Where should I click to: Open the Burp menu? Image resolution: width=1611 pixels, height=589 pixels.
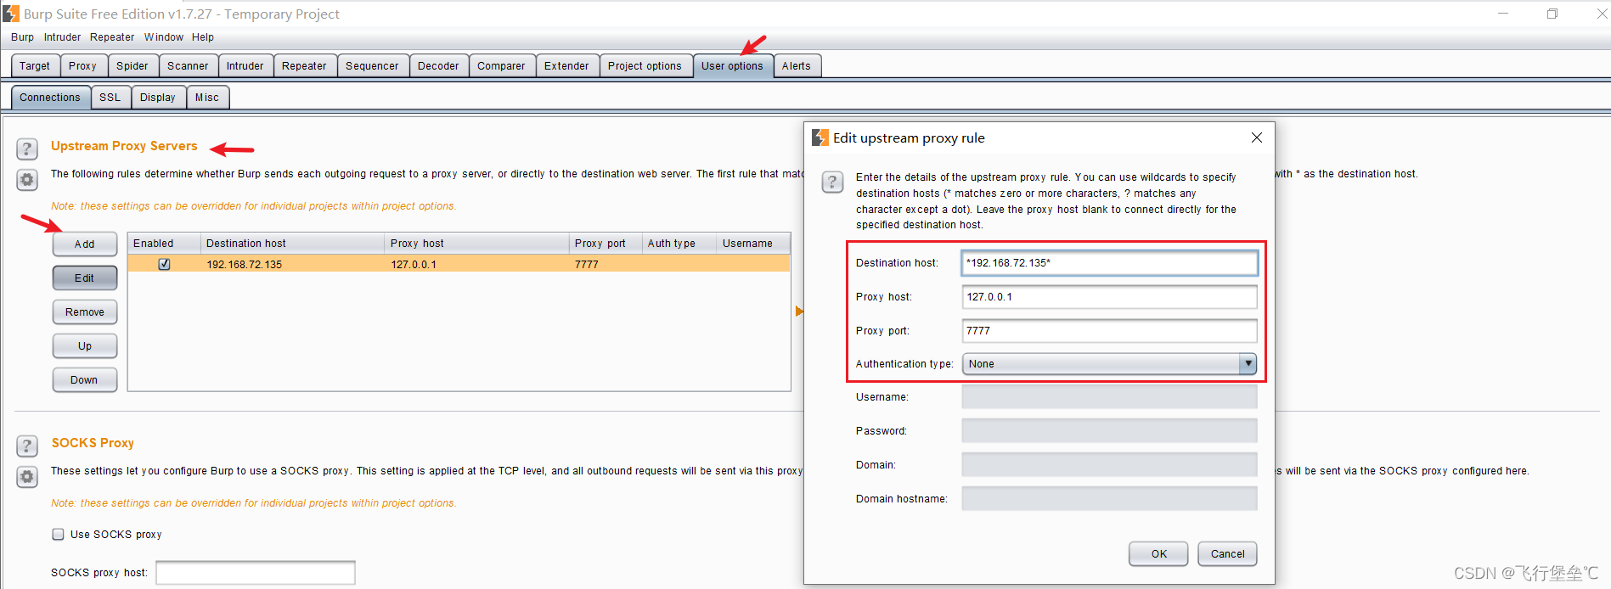(x=22, y=37)
